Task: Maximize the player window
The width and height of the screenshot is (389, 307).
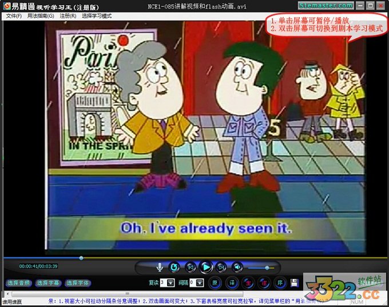Action: coord(370,6)
